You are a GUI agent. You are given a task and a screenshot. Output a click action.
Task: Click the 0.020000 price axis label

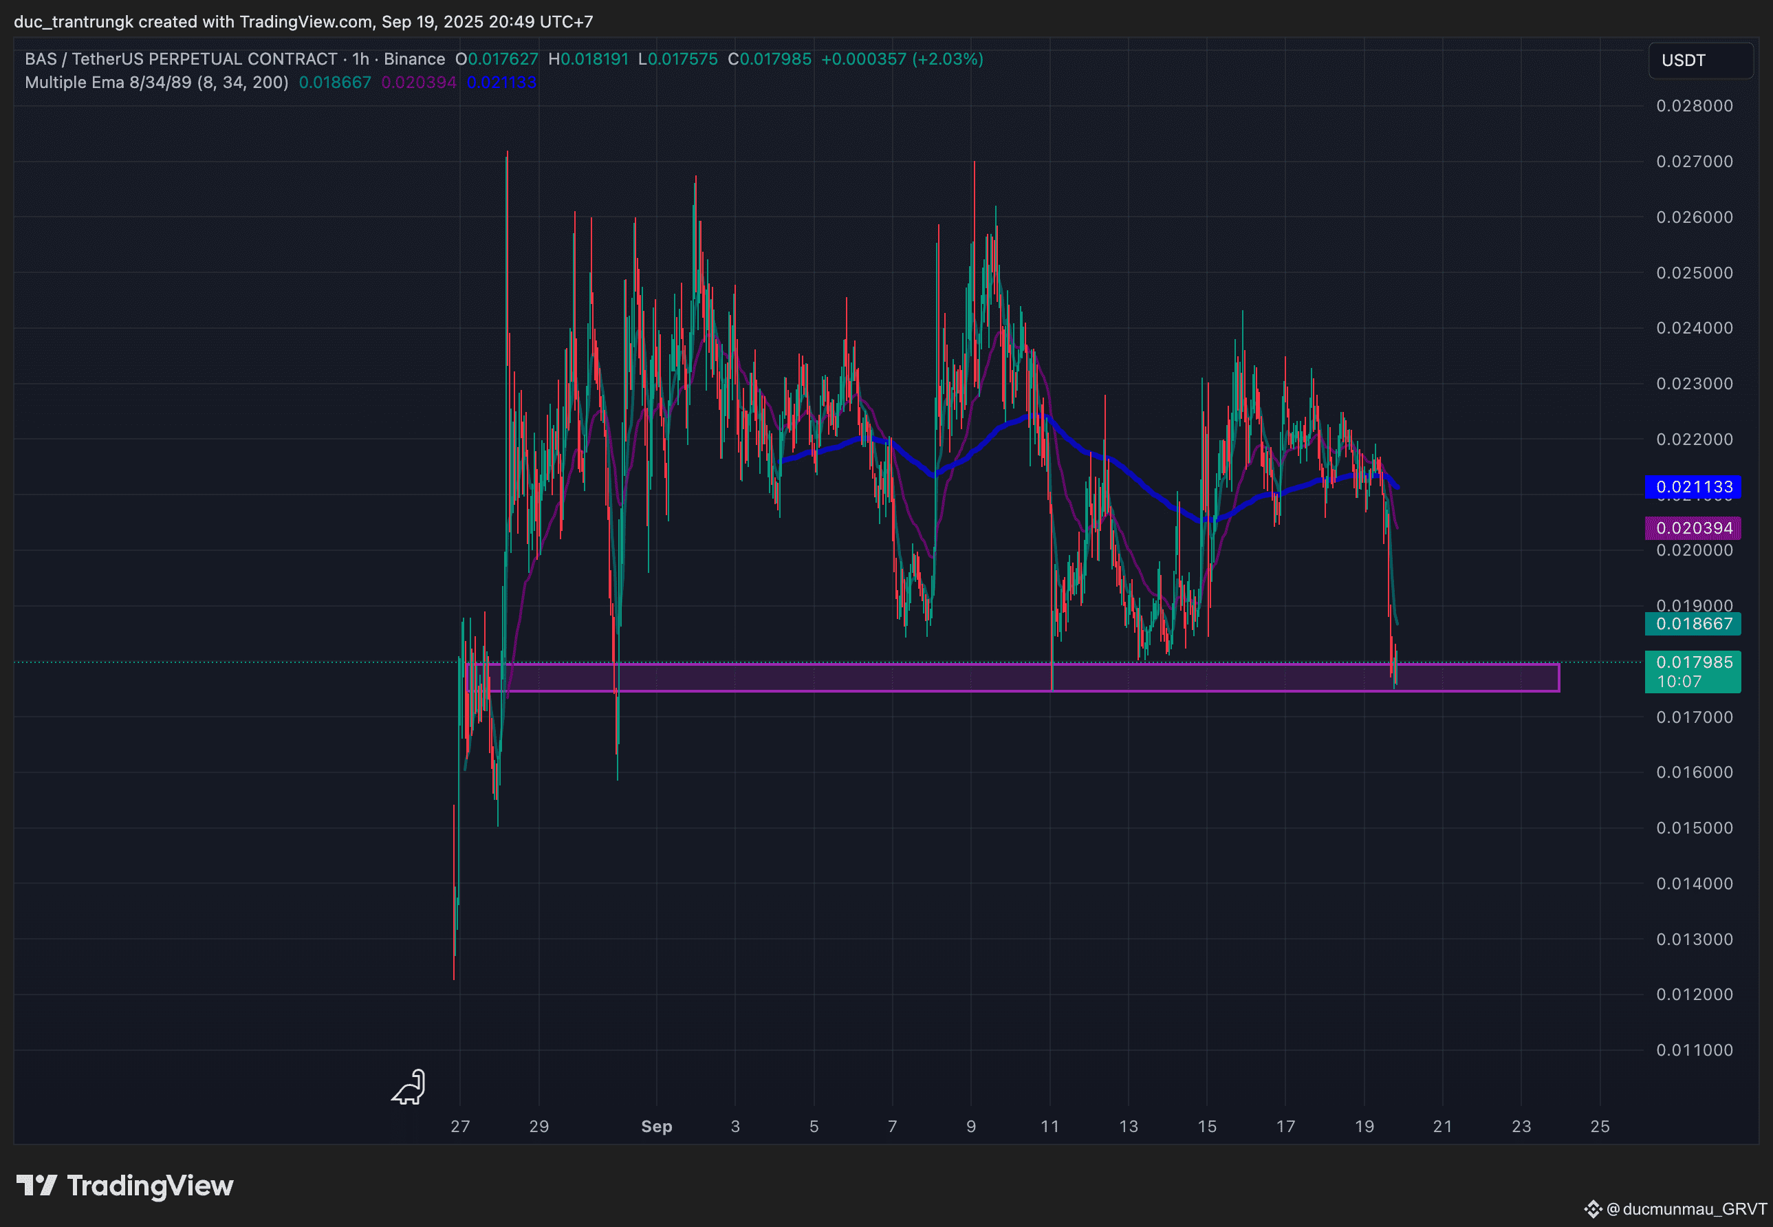pos(1695,550)
